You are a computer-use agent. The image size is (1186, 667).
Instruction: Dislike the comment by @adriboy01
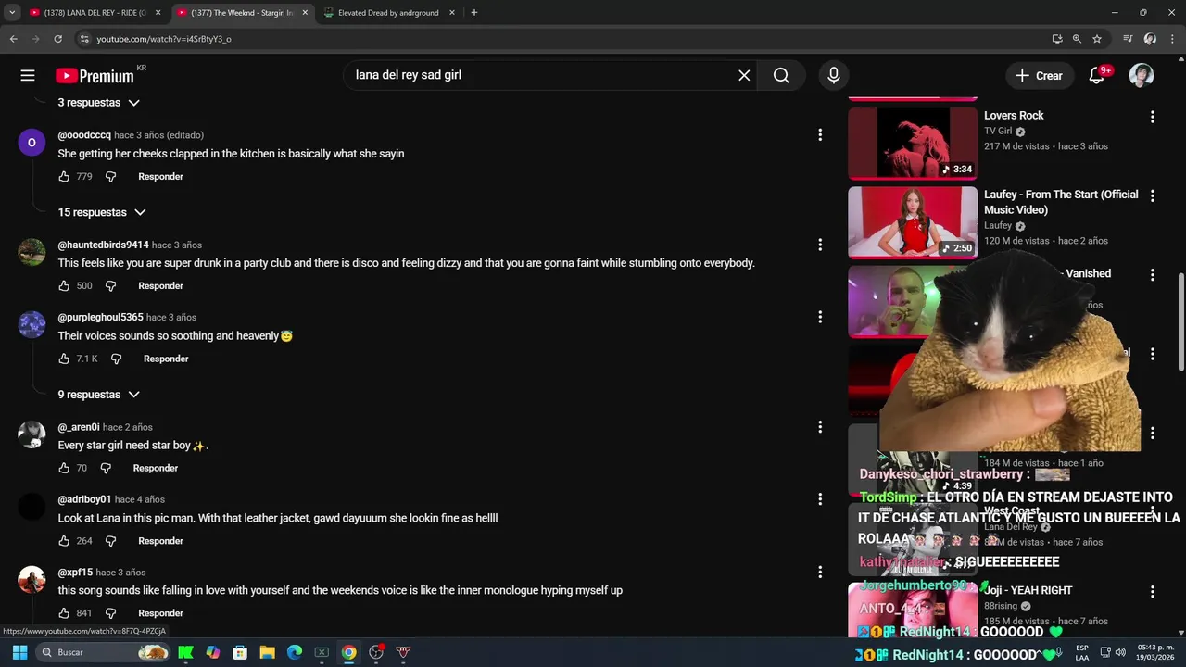[110, 541]
